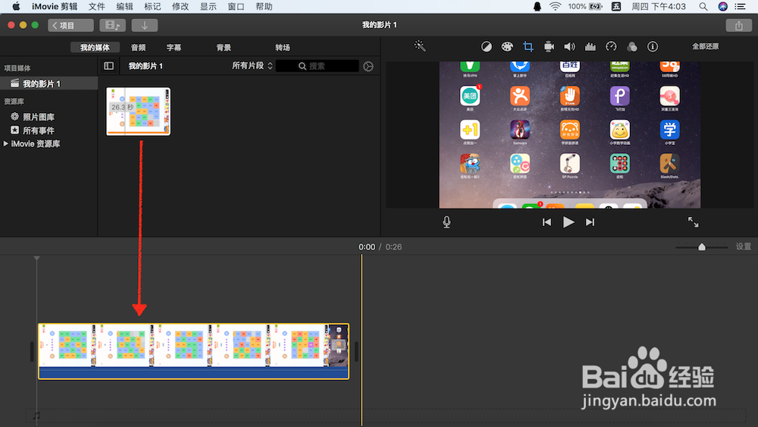This screenshot has width=758, height=427.
Task: Click the magic wand auto-enhance icon
Action: click(x=420, y=46)
